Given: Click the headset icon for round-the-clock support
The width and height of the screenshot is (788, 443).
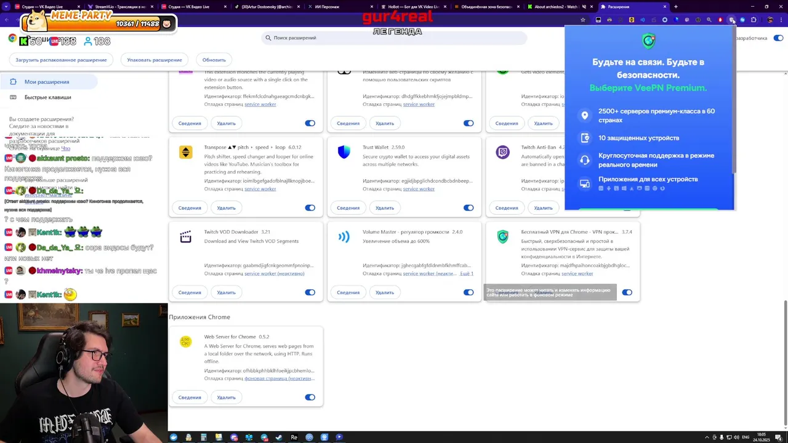Looking at the screenshot, I should pyautogui.click(x=585, y=160).
